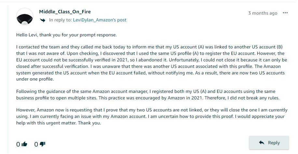Click the Middle_Class_On_Fire username
The image size is (298, 154).
point(65,12)
